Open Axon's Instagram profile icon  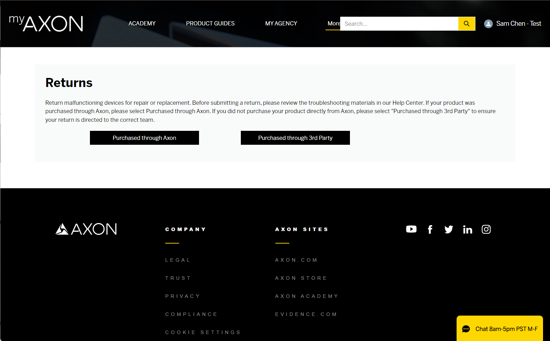pyautogui.click(x=486, y=229)
